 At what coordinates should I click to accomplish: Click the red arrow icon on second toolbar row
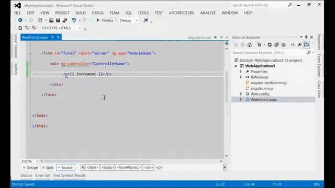pyautogui.click(x=34, y=28)
